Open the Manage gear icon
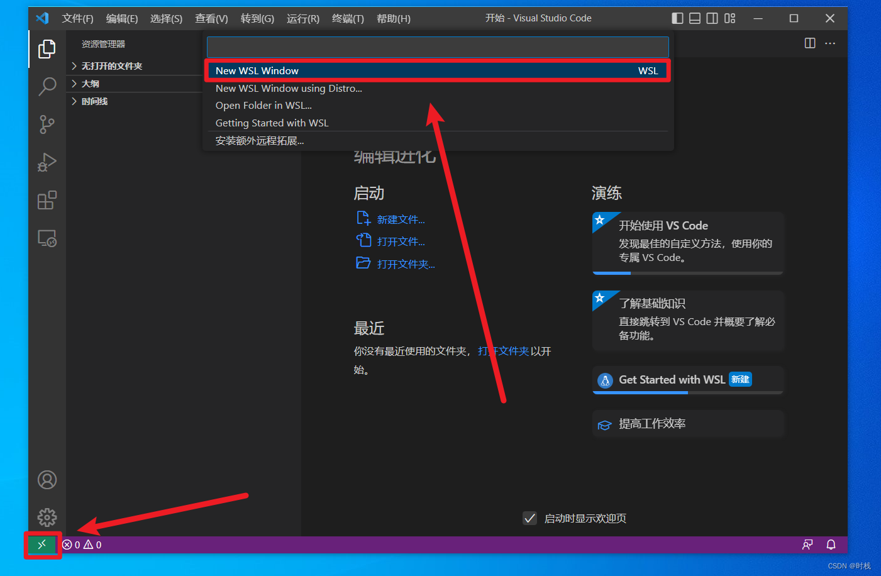881x576 pixels. pos(47,518)
